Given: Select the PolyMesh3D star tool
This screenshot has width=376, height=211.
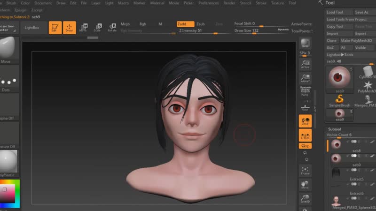Looking at the screenshot, I should point(367,87).
